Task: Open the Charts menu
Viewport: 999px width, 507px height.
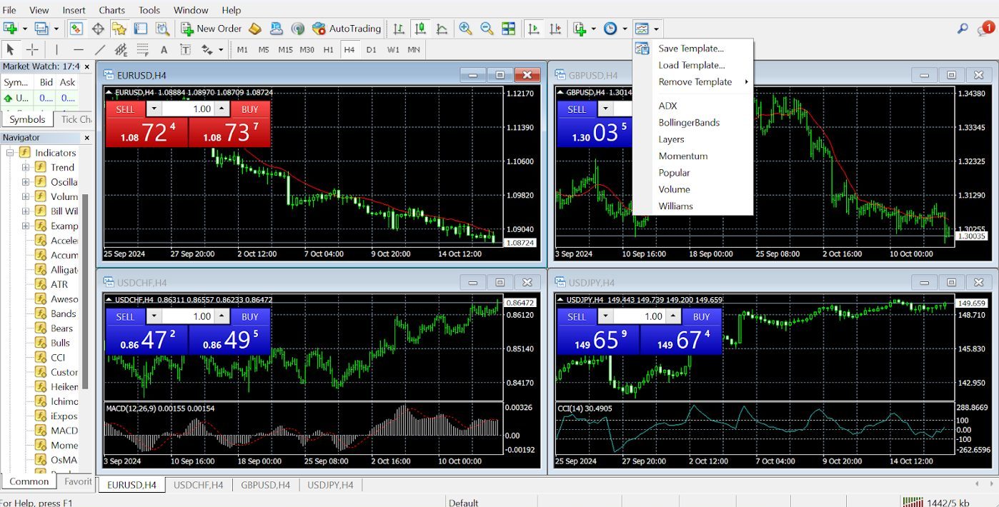Action: coord(111,10)
